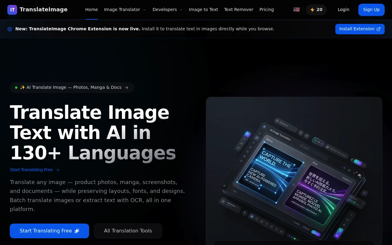Click the Install Extension button

pyautogui.click(x=360, y=29)
